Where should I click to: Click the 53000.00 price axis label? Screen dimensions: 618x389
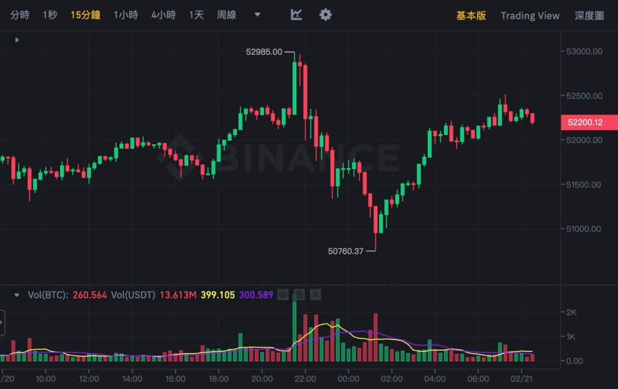coord(584,52)
